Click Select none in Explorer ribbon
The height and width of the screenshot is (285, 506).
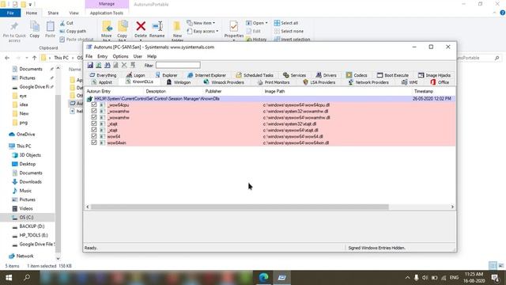point(289,32)
